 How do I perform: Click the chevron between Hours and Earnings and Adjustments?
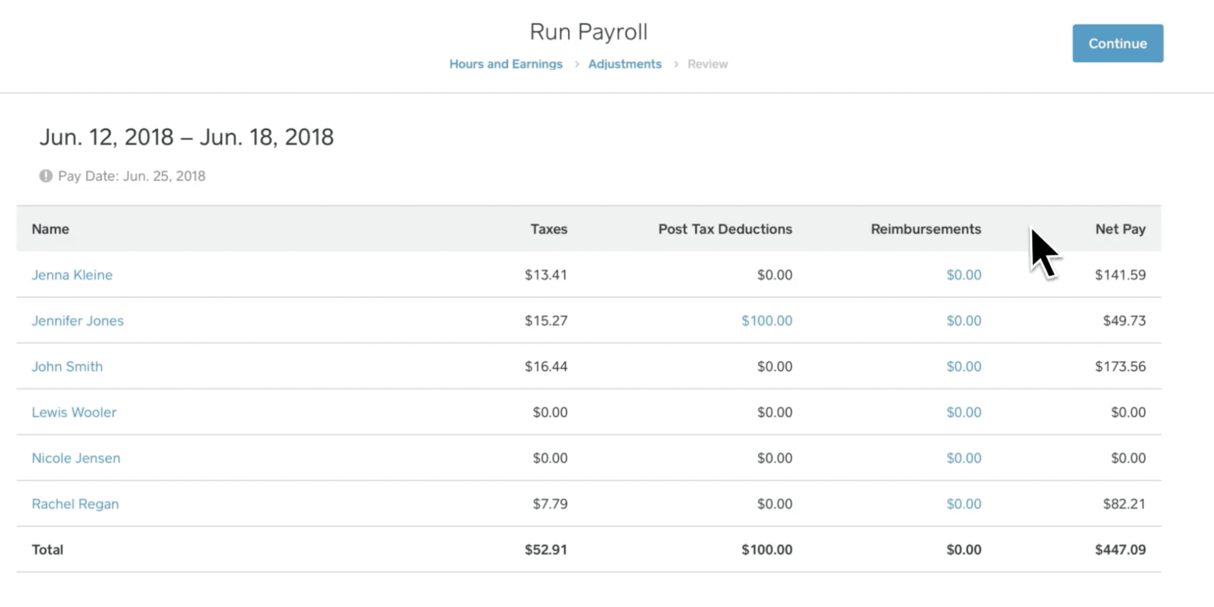click(x=576, y=63)
